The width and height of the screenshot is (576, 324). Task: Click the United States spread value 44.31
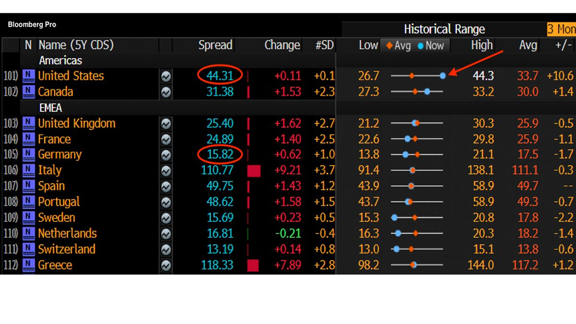(220, 76)
